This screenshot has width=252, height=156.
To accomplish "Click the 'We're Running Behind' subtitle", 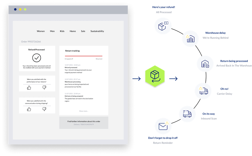I will [215, 38].
